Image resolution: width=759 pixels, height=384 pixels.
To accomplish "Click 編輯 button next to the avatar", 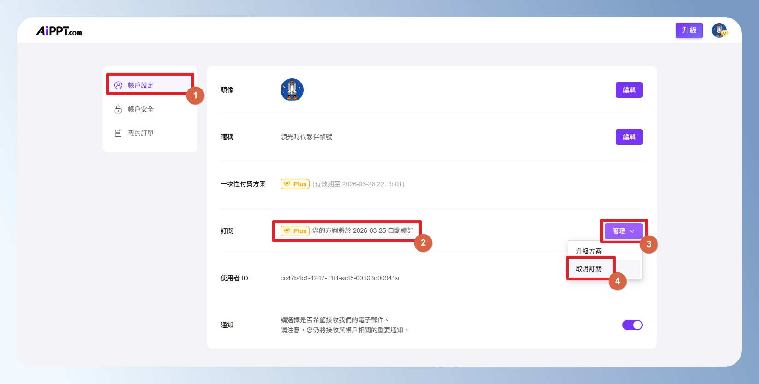I will point(629,90).
